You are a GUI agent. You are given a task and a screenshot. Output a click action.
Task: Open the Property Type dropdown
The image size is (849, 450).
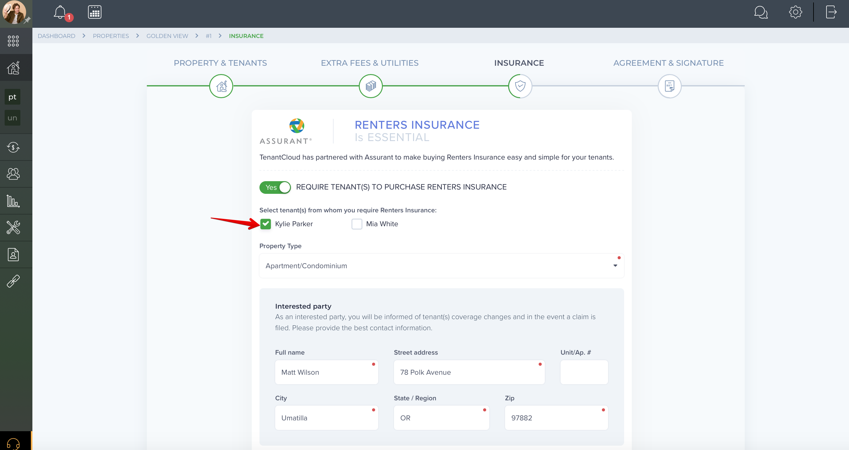(442, 266)
